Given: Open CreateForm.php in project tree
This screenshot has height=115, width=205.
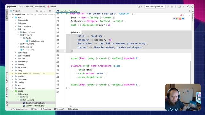Looking at the screenshot, I should (35, 41).
